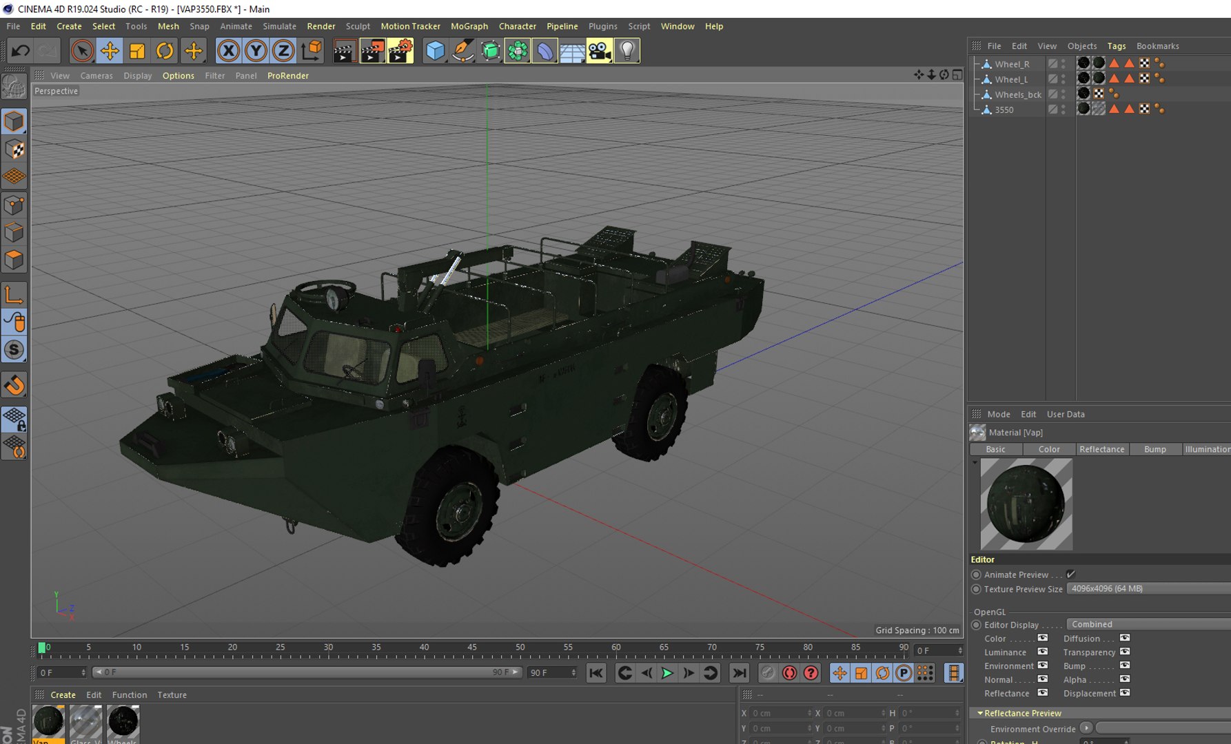Screen dimensions: 1231x744
Task: Toggle the Alpha channel eye icon
Action: pyautogui.click(x=1125, y=679)
